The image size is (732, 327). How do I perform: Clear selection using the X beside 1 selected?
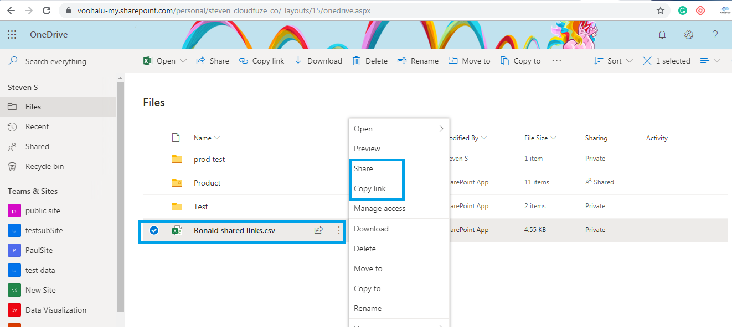(x=647, y=61)
